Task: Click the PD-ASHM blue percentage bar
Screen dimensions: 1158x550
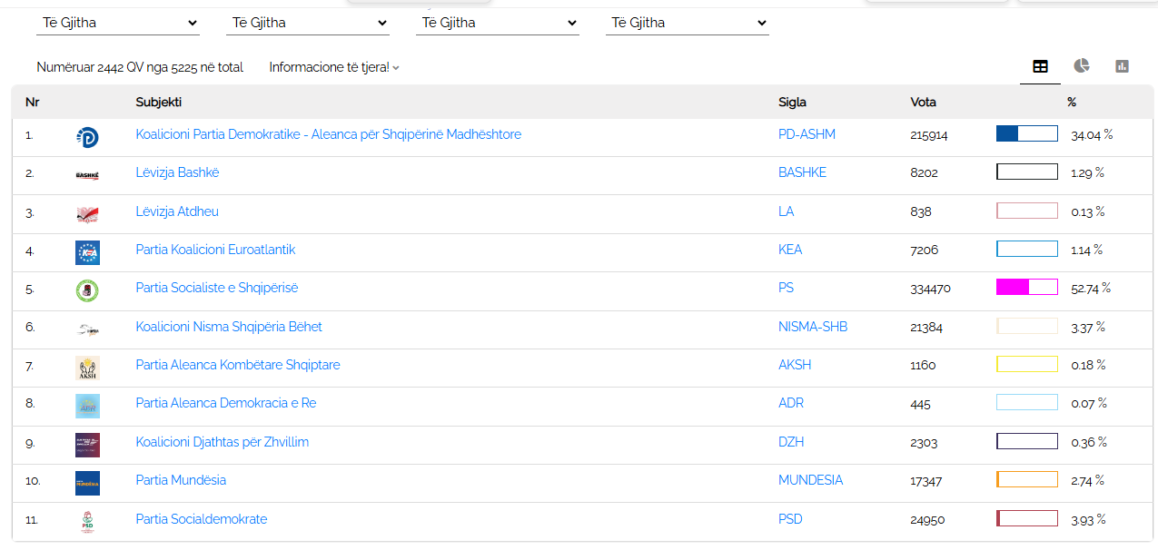Action: [x=1027, y=134]
